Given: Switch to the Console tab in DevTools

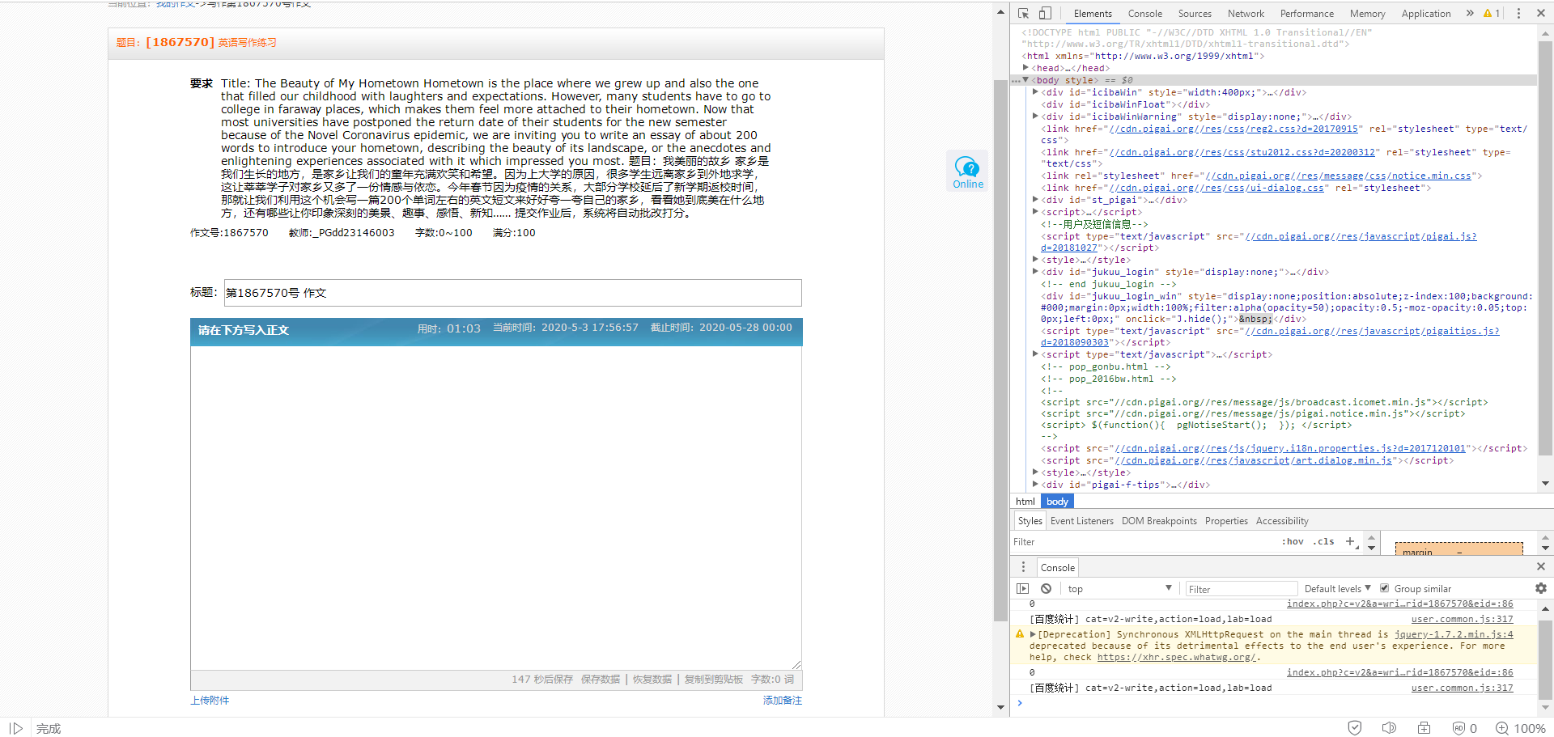Looking at the screenshot, I should pyautogui.click(x=1144, y=13).
